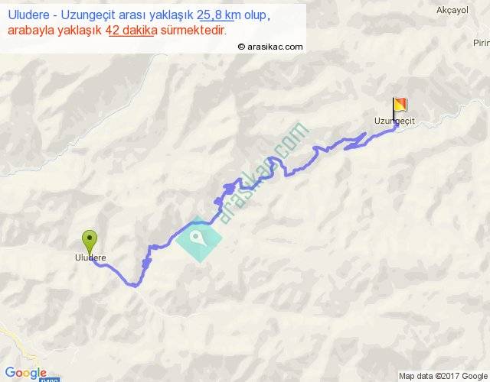This screenshot has width=490, height=382.
Task: Click the partially visible Pirin label
Action: coord(482,43)
